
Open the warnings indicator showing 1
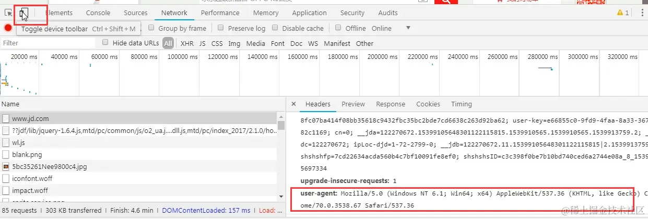623,13
